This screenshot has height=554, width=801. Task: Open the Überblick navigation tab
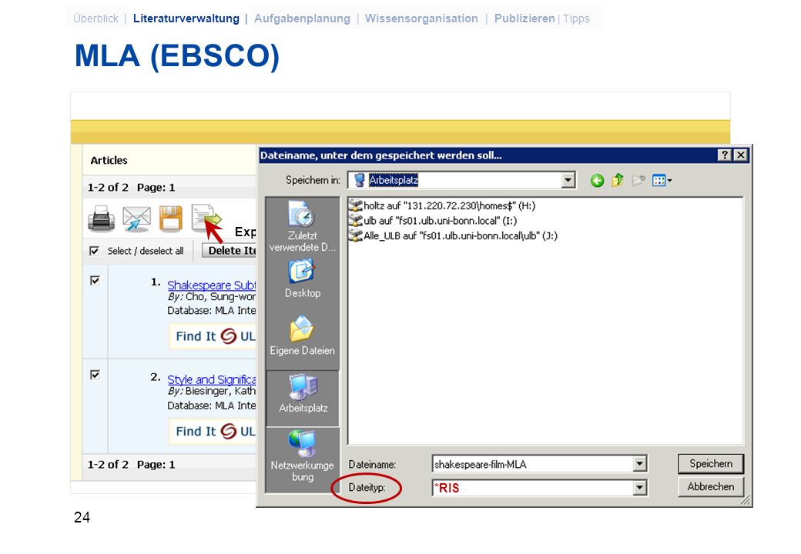(x=96, y=18)
